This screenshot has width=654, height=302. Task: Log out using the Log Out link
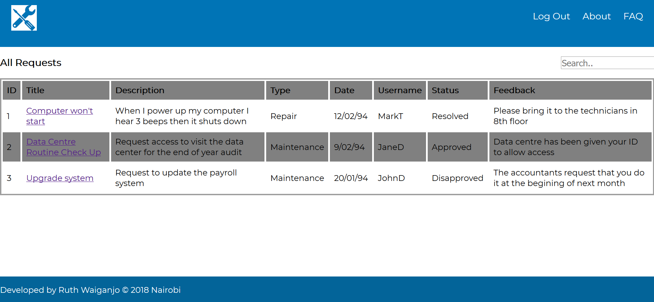(551, 16)
